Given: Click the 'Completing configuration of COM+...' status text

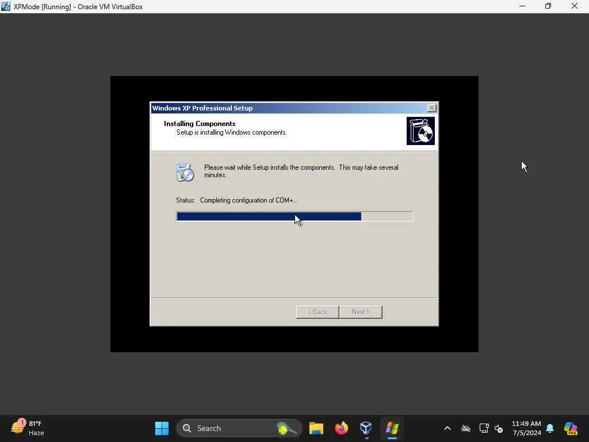Looking at the screenshot, I should [x=248, y=200].
